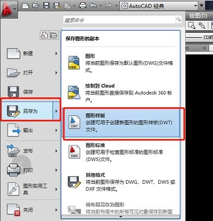Choose 其他格式 save option
This screenshot has width=213, height=221.
(120, 182)
